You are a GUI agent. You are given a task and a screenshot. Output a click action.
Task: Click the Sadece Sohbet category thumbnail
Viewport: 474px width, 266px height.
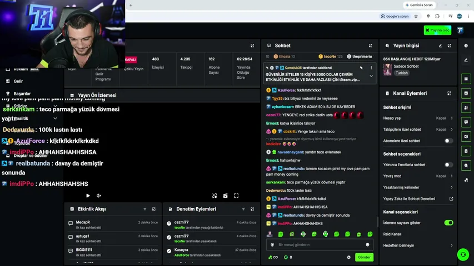click(x=387, y=70)
